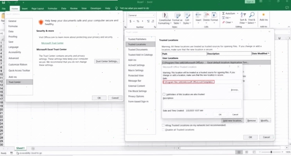This screenshot has height=156, width=291.
Task: Select the Sheet1 tab
Action: coord(20,148)
